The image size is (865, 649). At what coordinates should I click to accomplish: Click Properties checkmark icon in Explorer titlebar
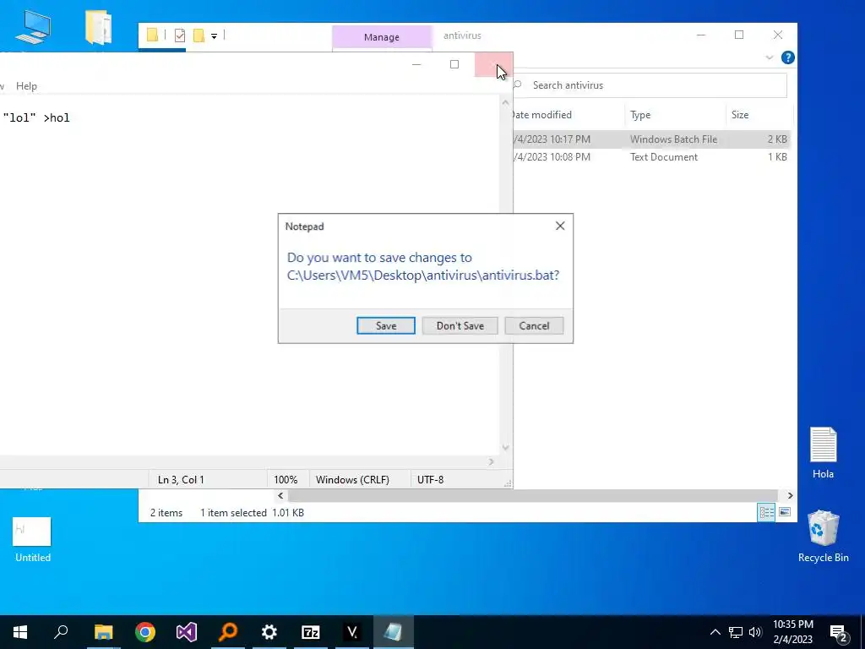[x=179, y=35]
